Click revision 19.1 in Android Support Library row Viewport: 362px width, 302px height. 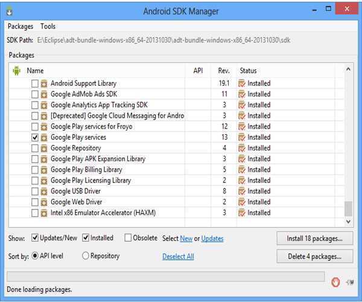pos(224,83)
